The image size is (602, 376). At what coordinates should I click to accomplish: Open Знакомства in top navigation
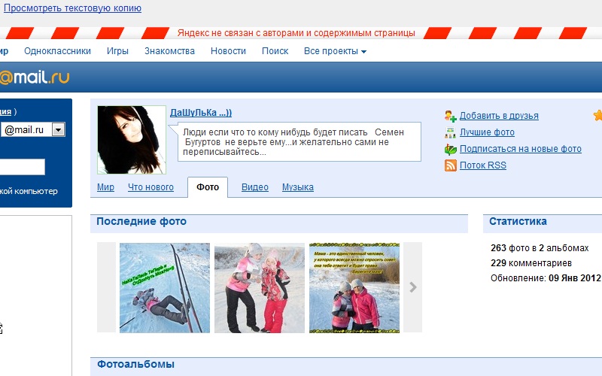169,51
